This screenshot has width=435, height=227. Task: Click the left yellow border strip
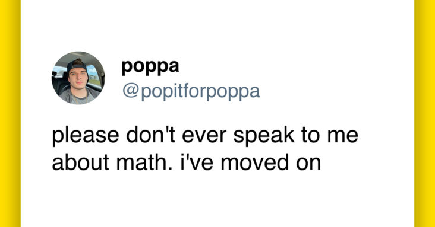click(10, 114)
